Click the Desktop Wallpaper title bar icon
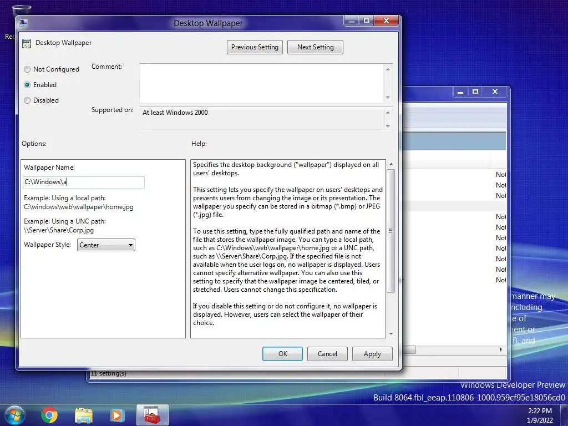Viewport: 568px width, 426px height. [x=23, y=23]
